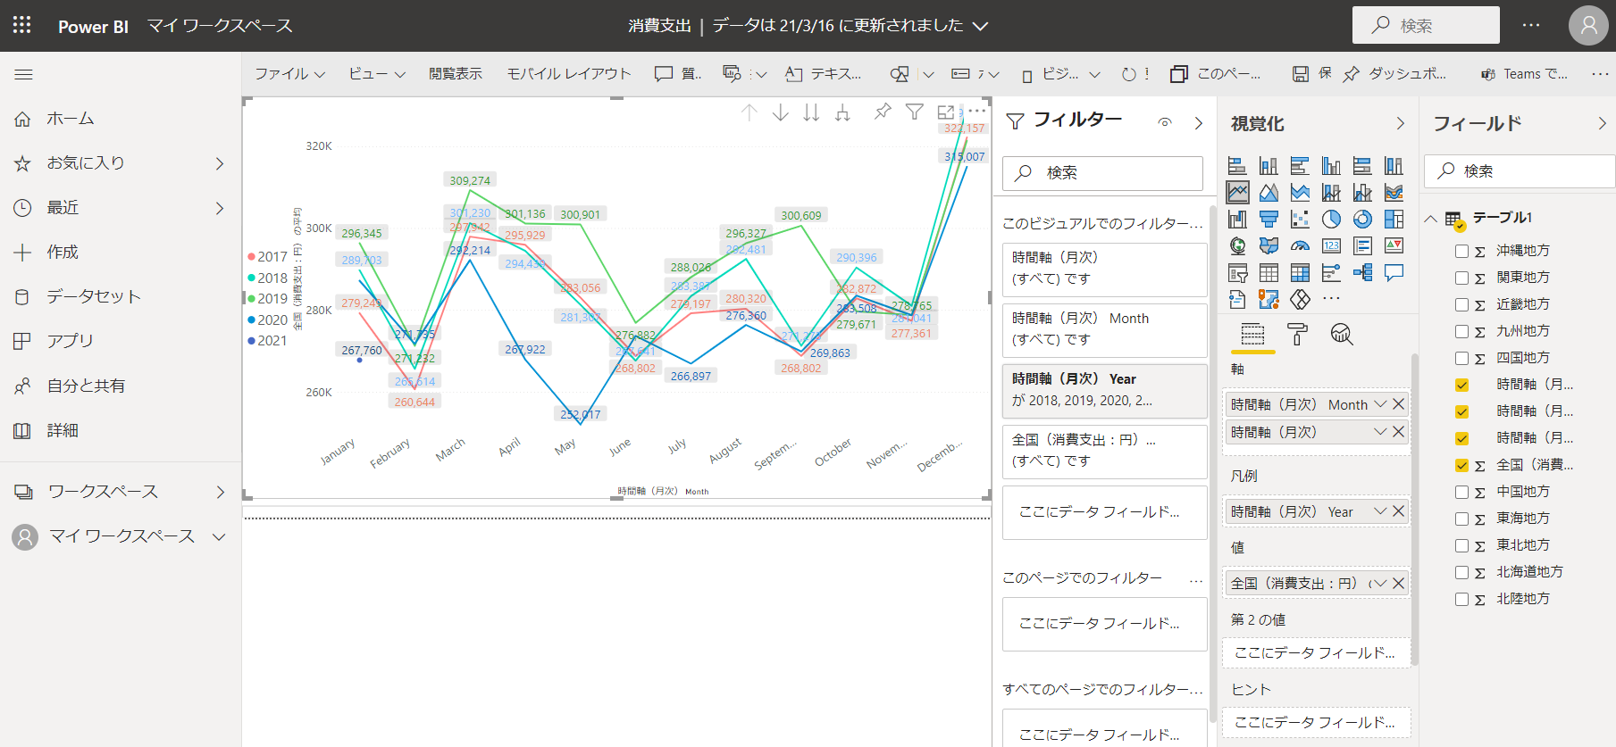The width and height of the screenshot is (1616, 747).
Task: Remove 全国（消費支出：円） from the 値 well
Action: coord(1399,583)
